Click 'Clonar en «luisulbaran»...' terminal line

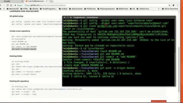(x=81, y=29)
